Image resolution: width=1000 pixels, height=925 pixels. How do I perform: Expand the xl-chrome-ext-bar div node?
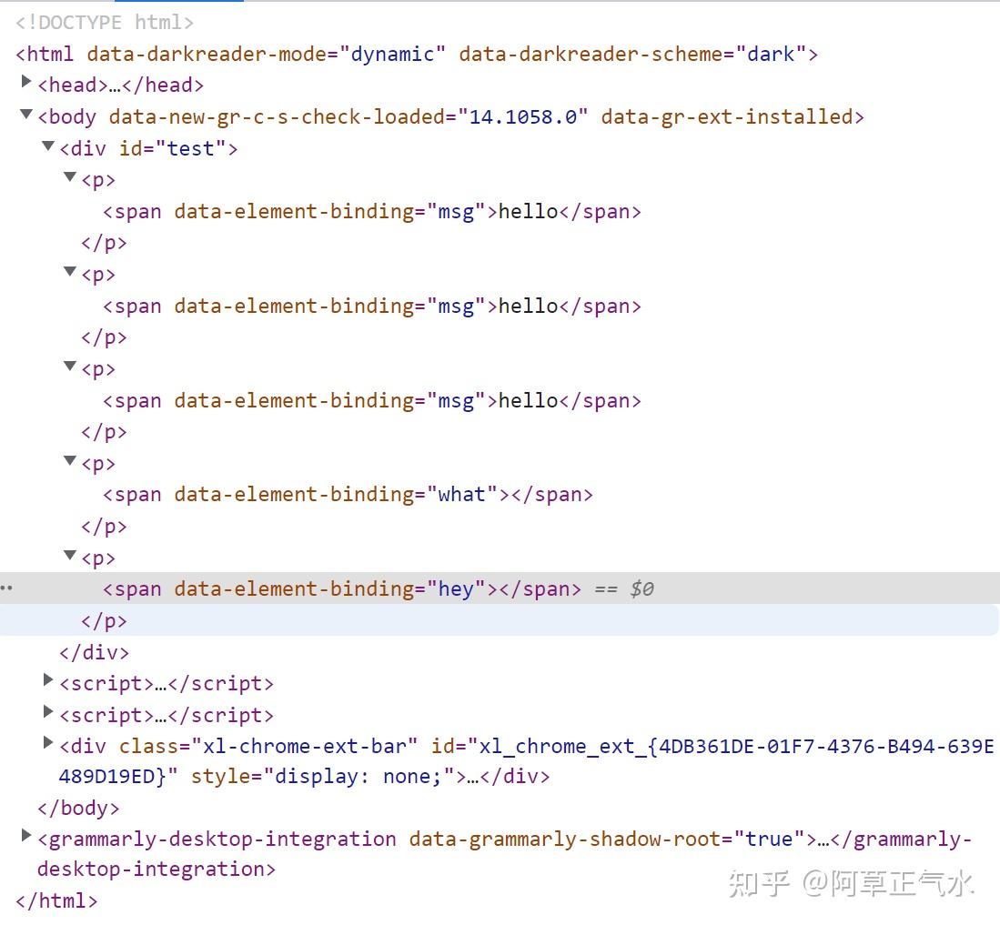click(48, 744)
